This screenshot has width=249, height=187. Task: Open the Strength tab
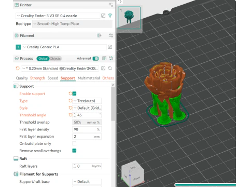click(x=37, y=78)
